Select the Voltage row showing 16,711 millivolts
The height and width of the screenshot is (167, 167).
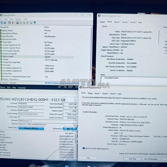tap(37, 59)
